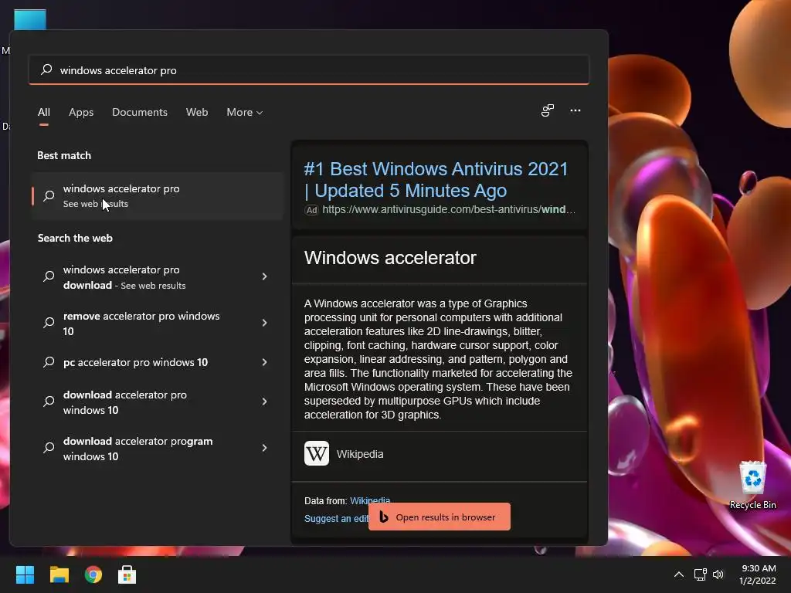
Task: Open best match 'windows accelerator pro' web result
Action: [158, 195]
